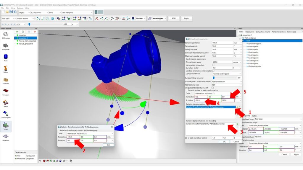
Task: Click the -70.0 Translation field in small dialog
Action: 73,137
